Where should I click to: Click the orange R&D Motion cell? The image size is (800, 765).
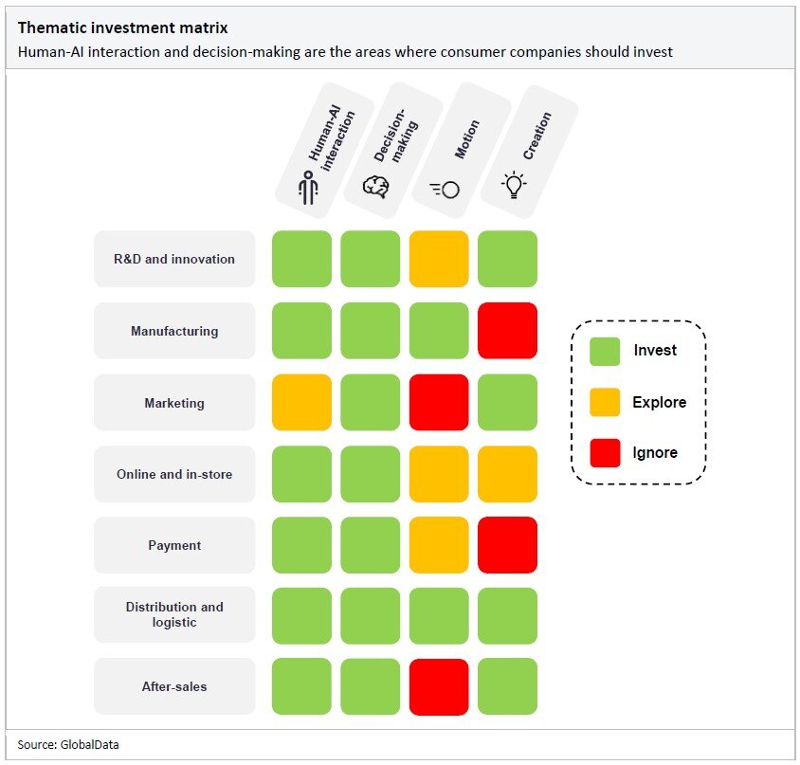pos(439,259)
